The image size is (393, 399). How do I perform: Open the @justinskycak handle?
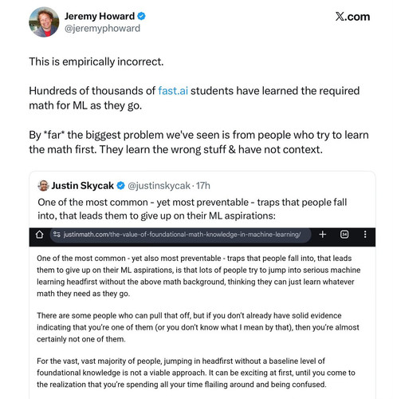tap(159, 186)
